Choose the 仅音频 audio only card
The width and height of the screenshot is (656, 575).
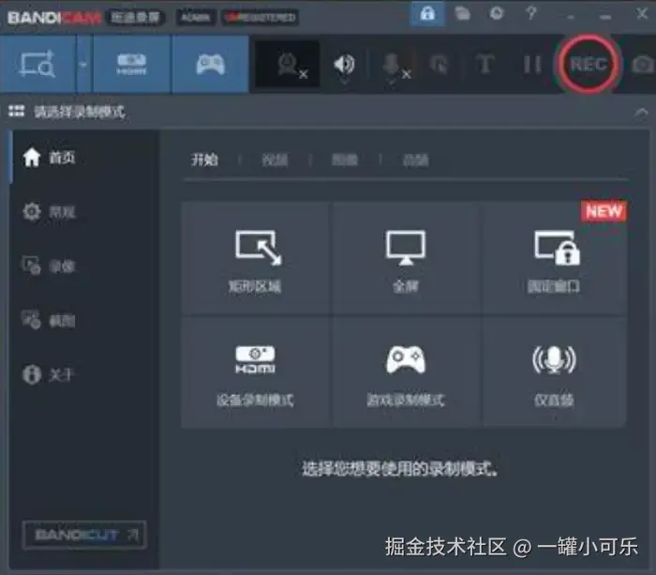point(555,371)
